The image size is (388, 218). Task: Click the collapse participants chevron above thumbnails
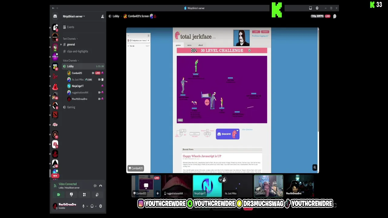(x=220, y=180)
